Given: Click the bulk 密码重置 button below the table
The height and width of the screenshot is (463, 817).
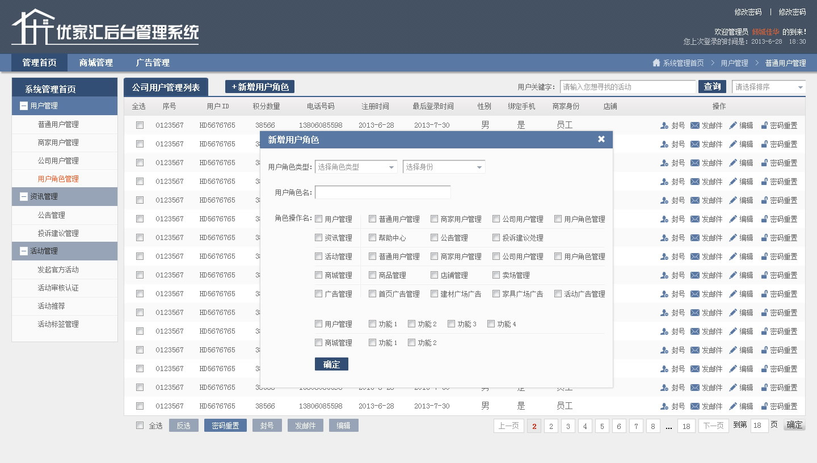Looking at the screenshot, I should pyautogui.click(x=225, y=426).
